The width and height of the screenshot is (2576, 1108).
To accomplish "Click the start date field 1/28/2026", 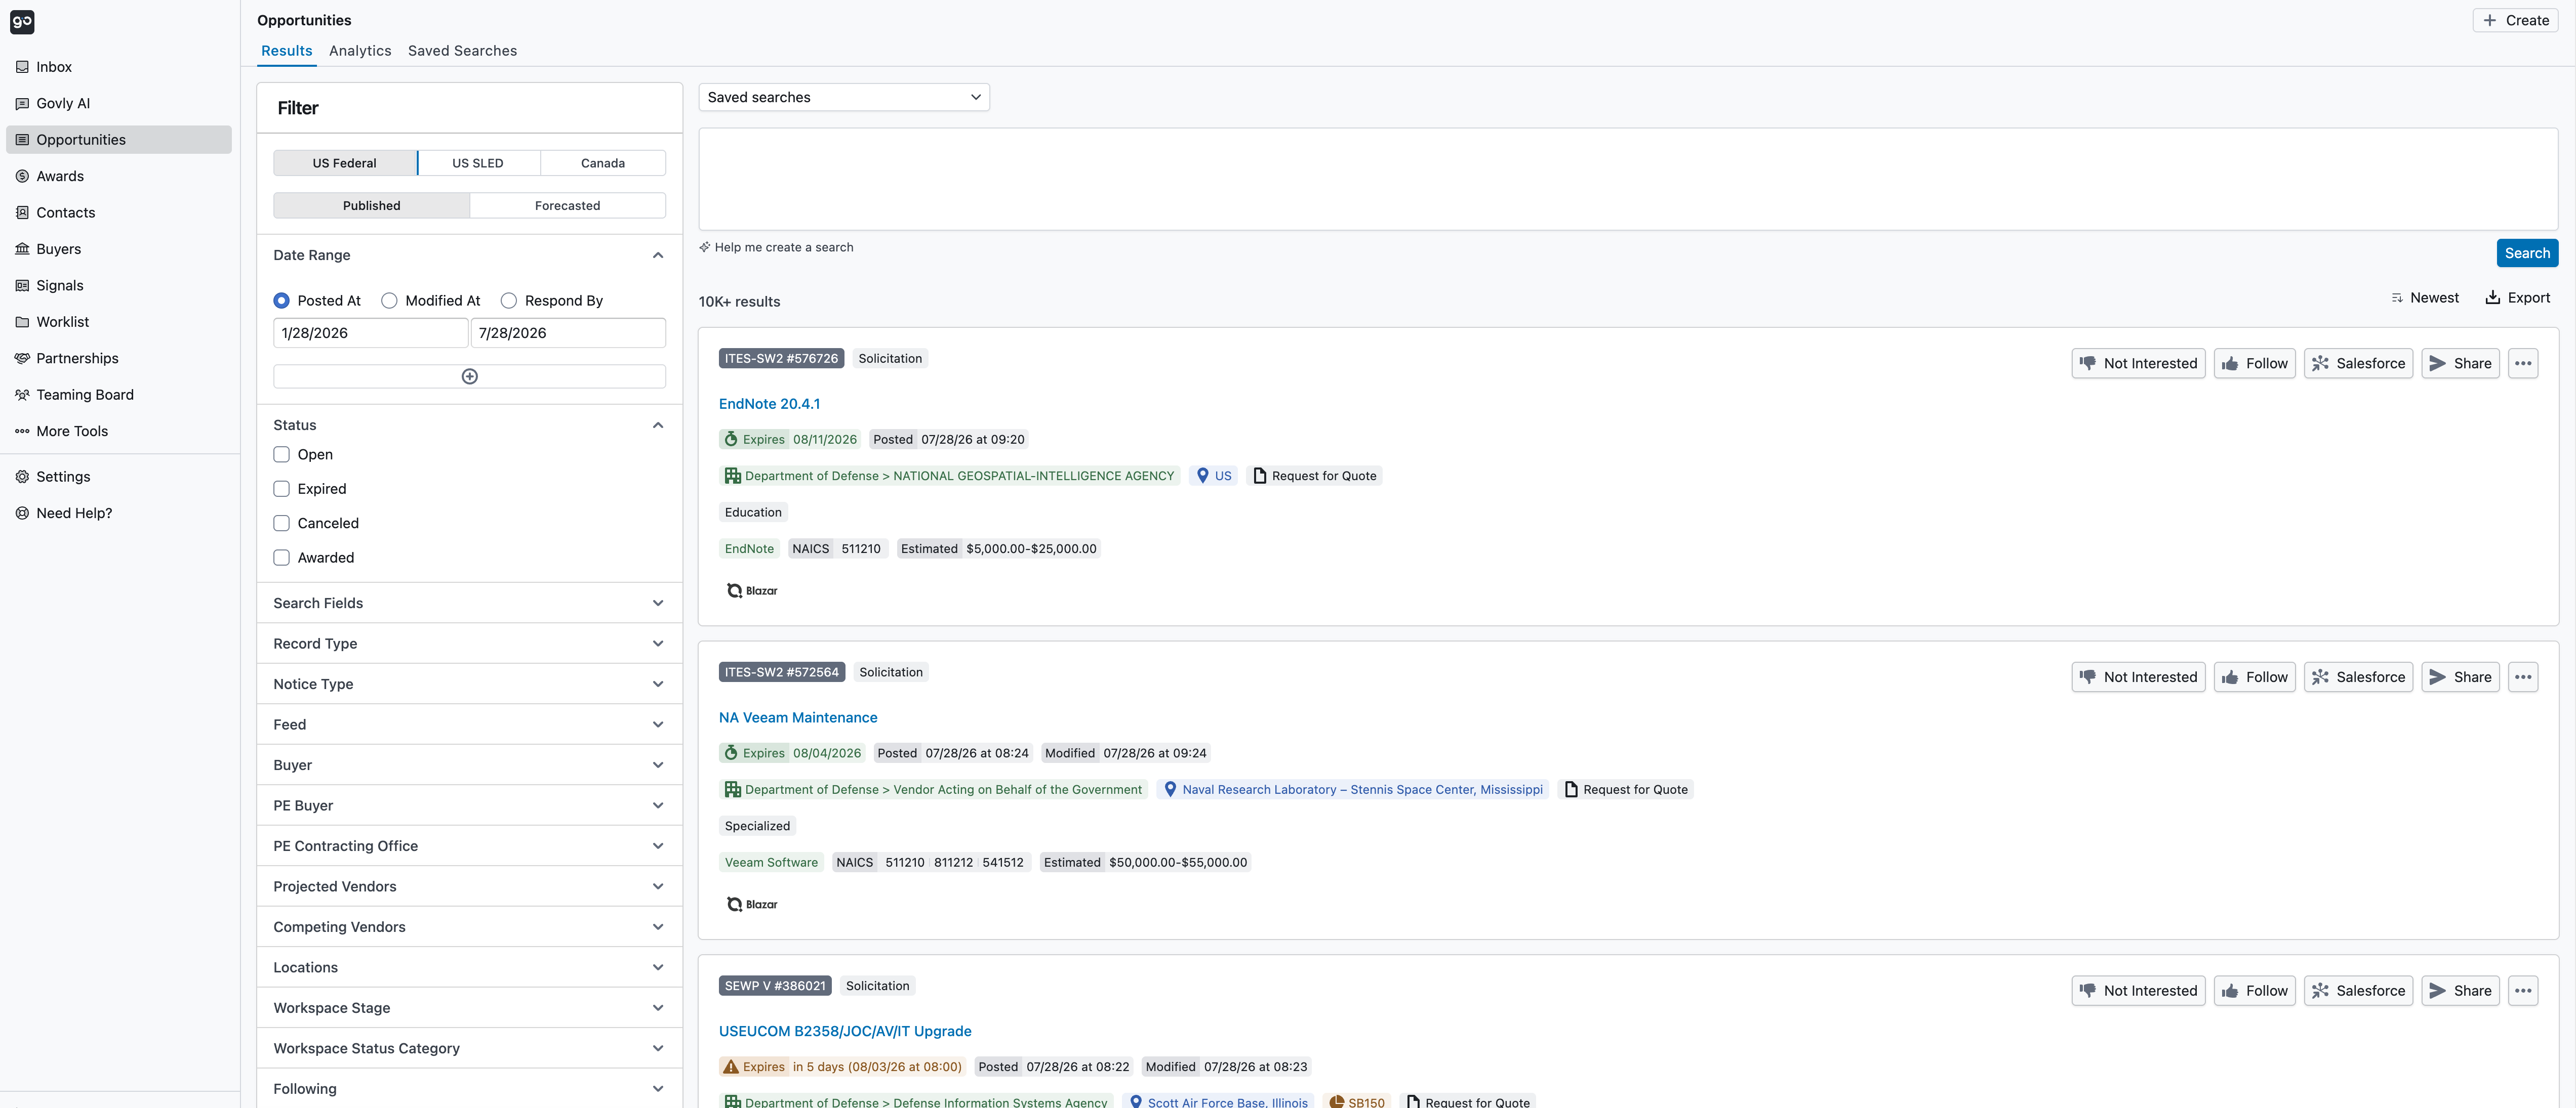I will click(x=371, y=334).
